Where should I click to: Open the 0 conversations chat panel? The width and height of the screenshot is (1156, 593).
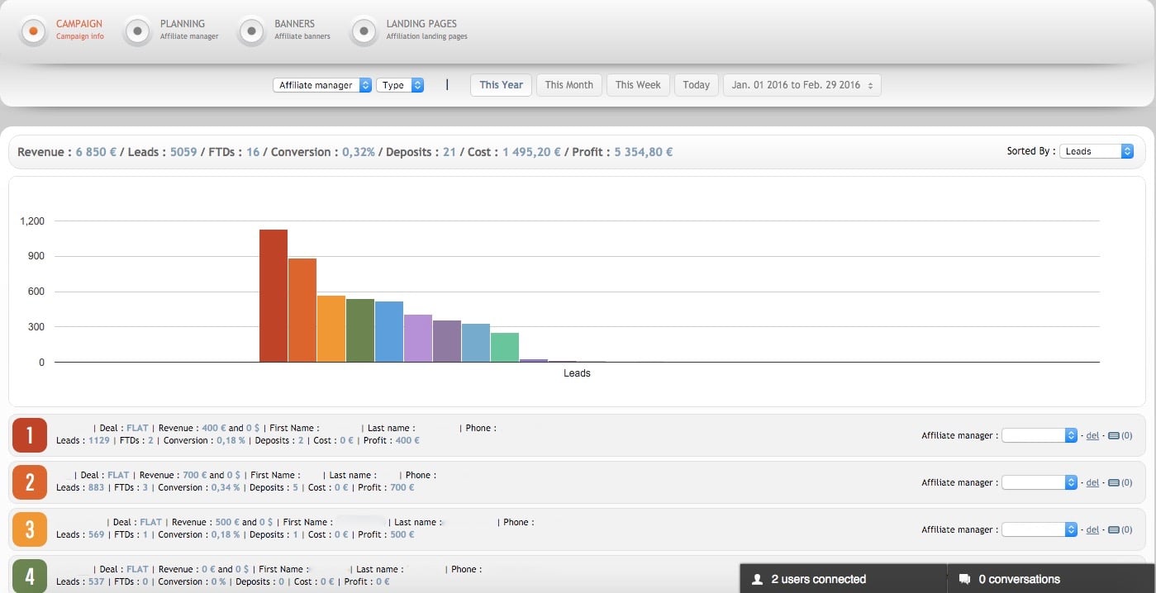(1018, 579)
